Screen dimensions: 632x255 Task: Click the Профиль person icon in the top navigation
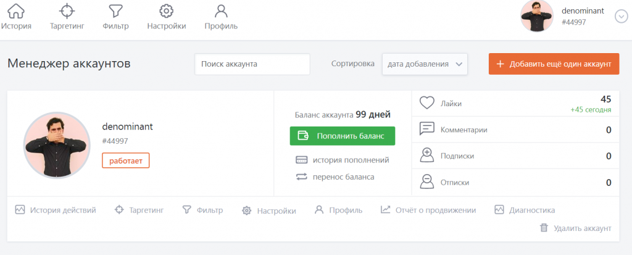click(x=221, y=11)
